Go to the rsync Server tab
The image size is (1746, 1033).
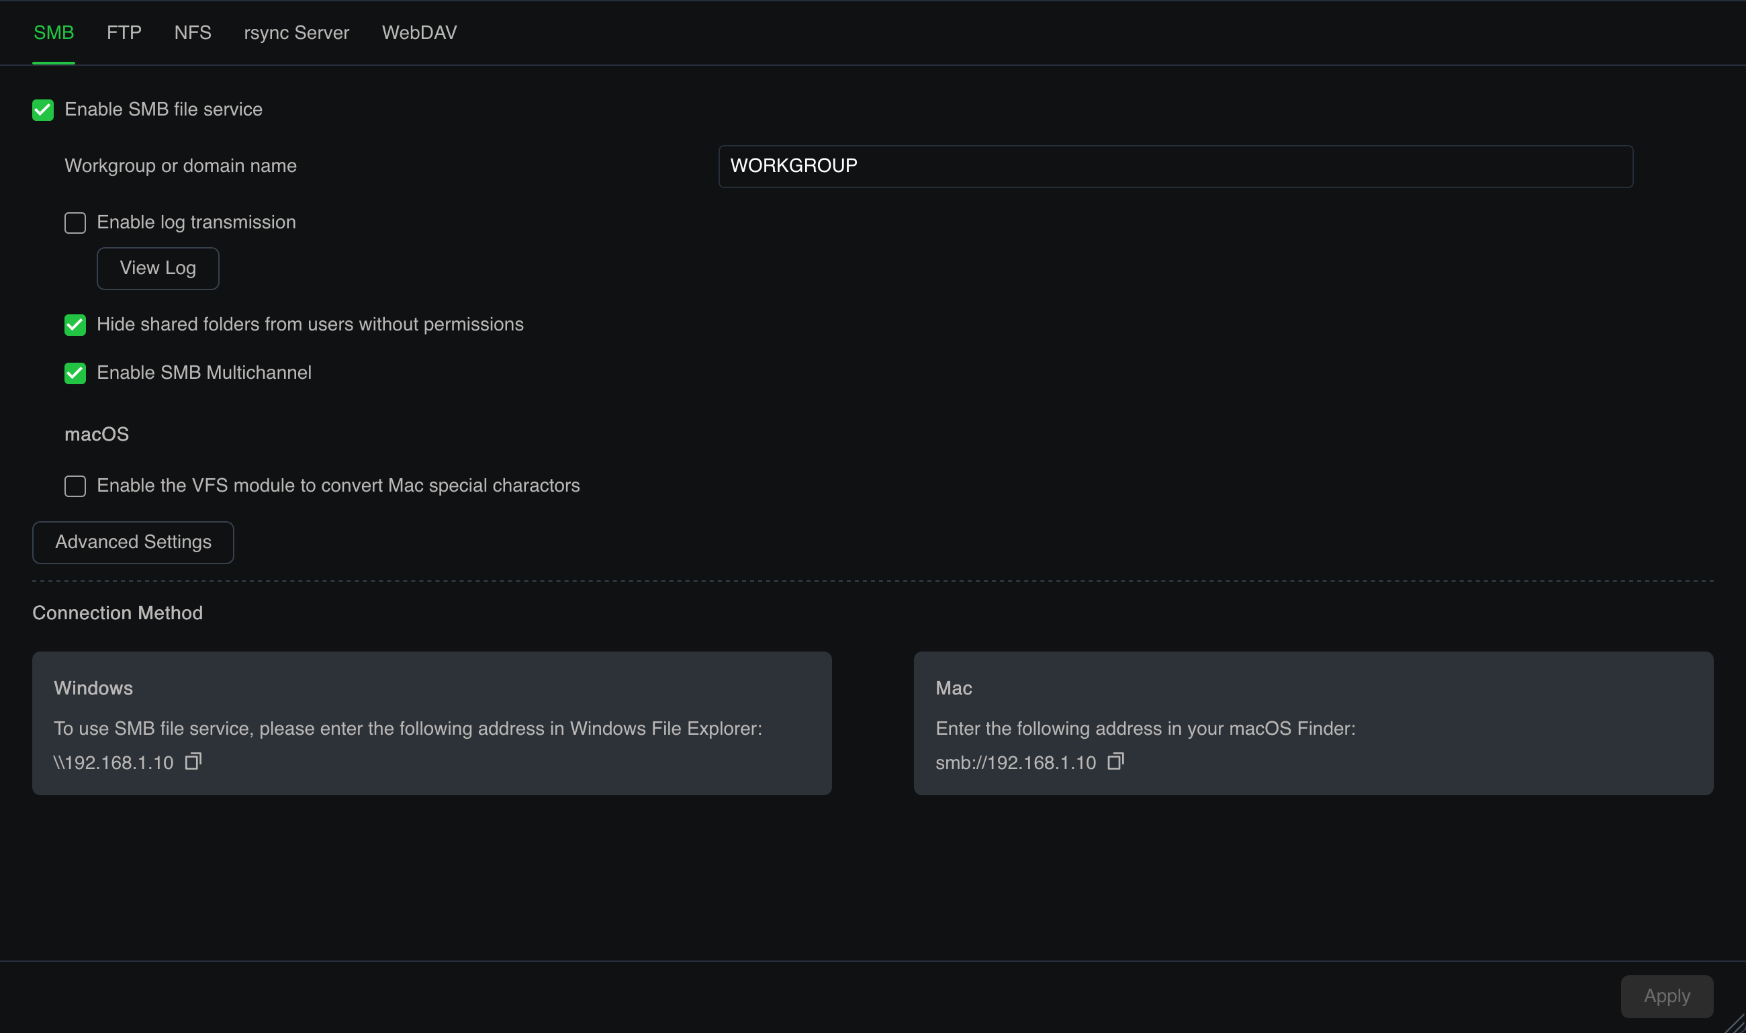(x=296, y=33)
